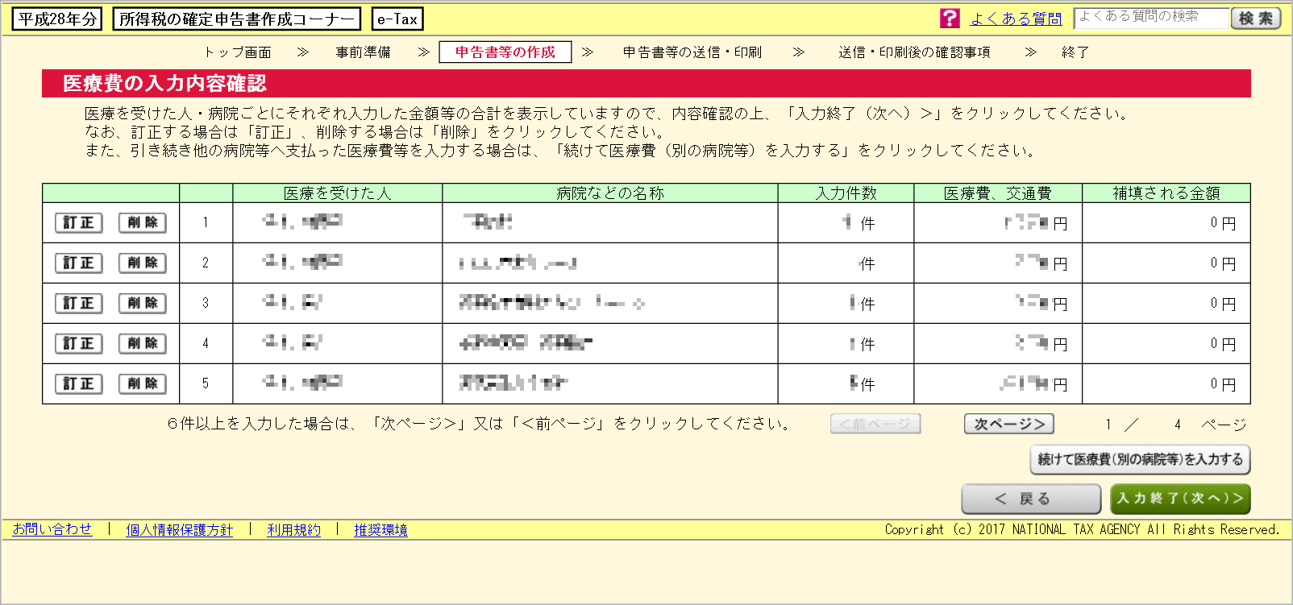Go to next page with 次ページ＞
Screen dimensions: 1293x605
tap(1008, 424)
